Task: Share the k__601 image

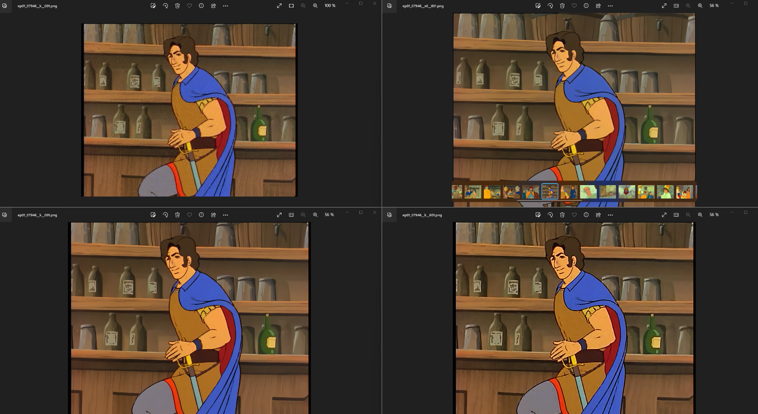Action: (x=598, y=215)
